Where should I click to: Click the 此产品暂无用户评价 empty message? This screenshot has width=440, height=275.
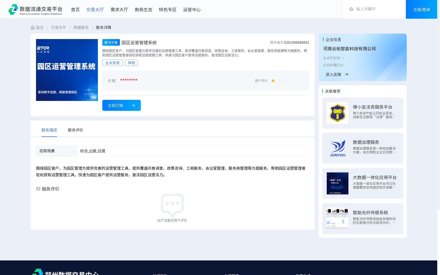point(172,221)
